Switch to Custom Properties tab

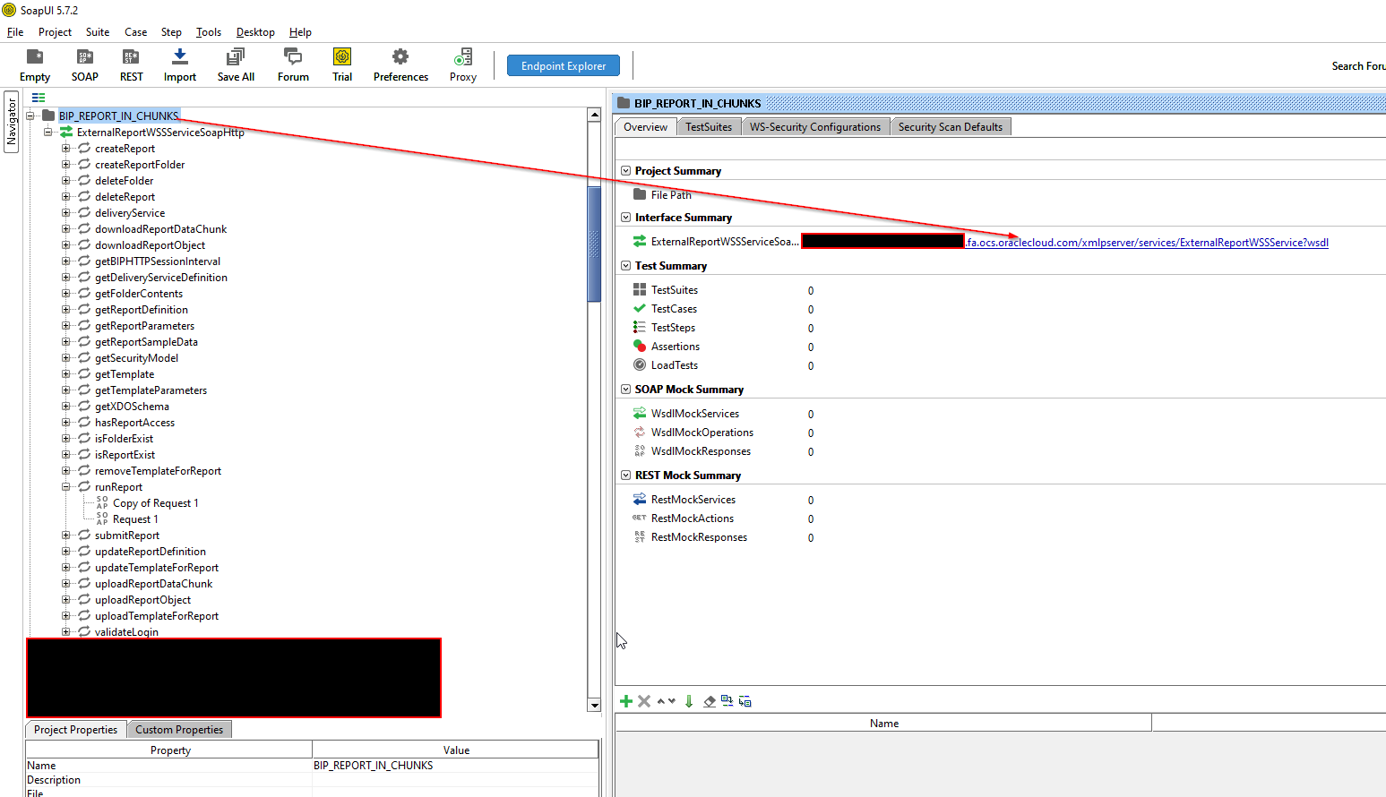click(x=179, y=730)
